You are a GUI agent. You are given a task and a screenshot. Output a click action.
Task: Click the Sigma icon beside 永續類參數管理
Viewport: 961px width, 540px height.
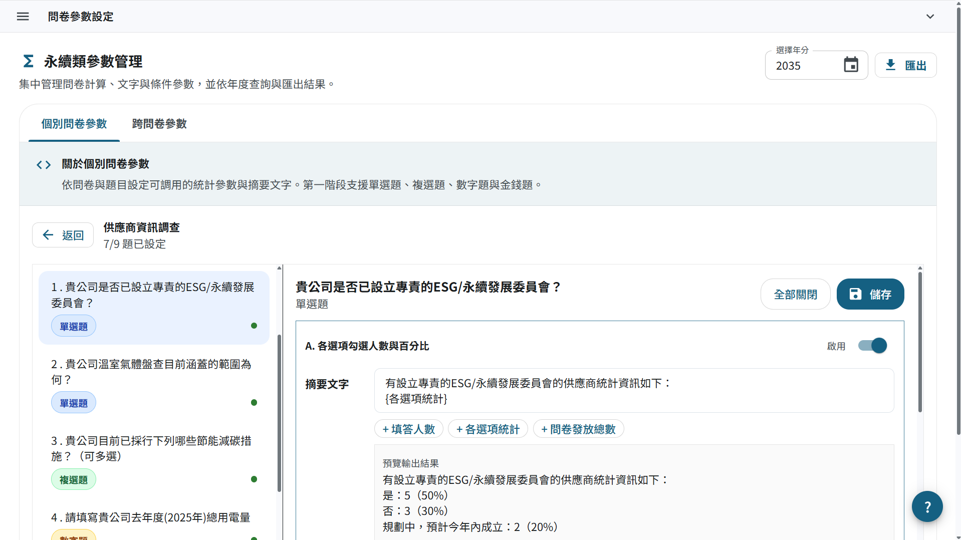coord(29,61)
